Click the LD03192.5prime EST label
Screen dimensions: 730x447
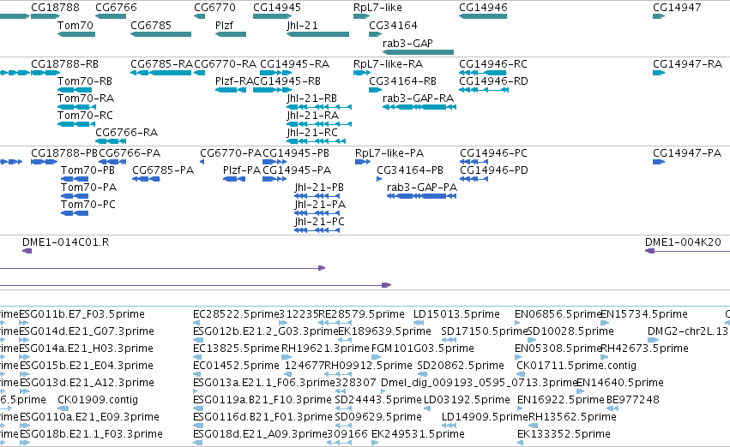tap(467, 400)
